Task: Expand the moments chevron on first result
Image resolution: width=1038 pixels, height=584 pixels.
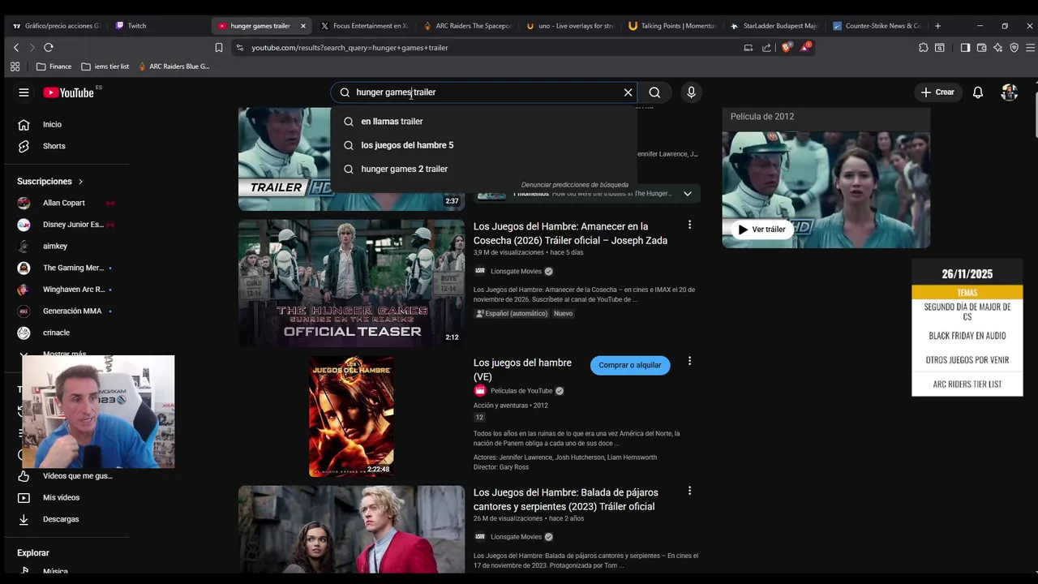Action: (x=688, y=194)
